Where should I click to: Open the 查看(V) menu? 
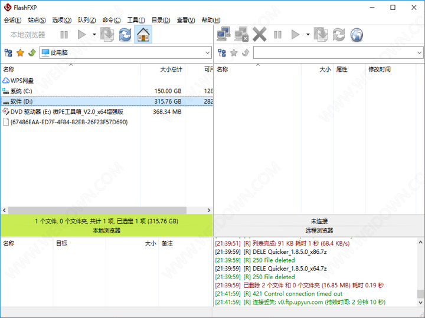click(x=186, y=20)
